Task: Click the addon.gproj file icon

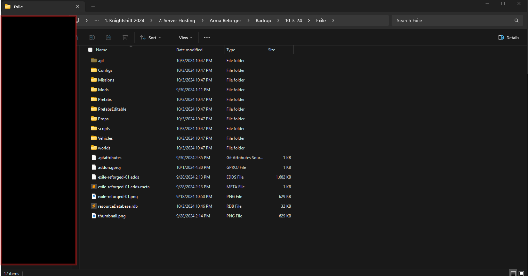Action: pos(94,167)
